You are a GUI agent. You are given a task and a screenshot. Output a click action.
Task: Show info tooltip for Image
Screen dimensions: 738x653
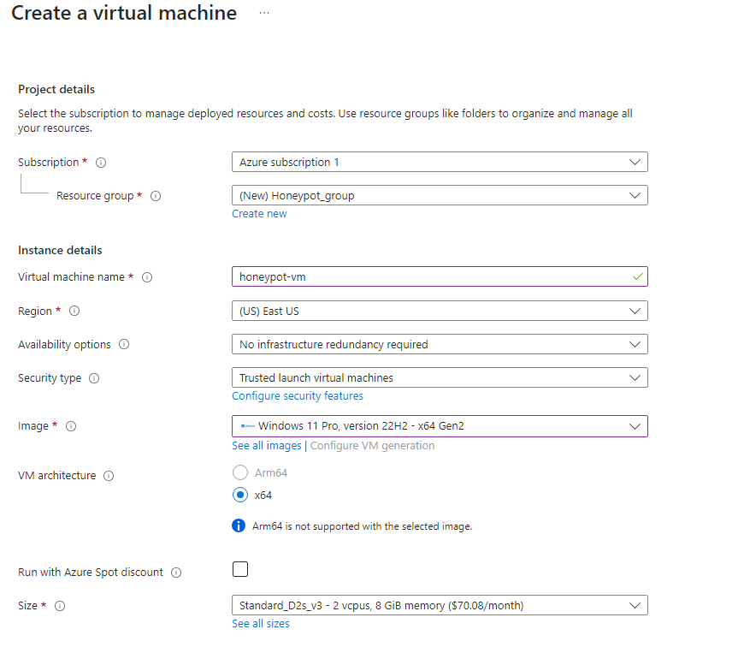pos(71,426)
